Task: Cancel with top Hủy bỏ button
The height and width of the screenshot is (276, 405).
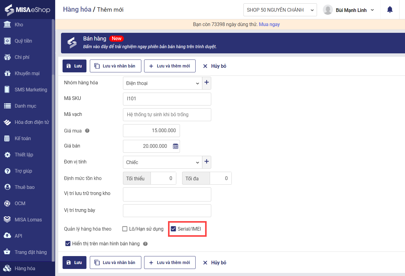Action: 215,66
